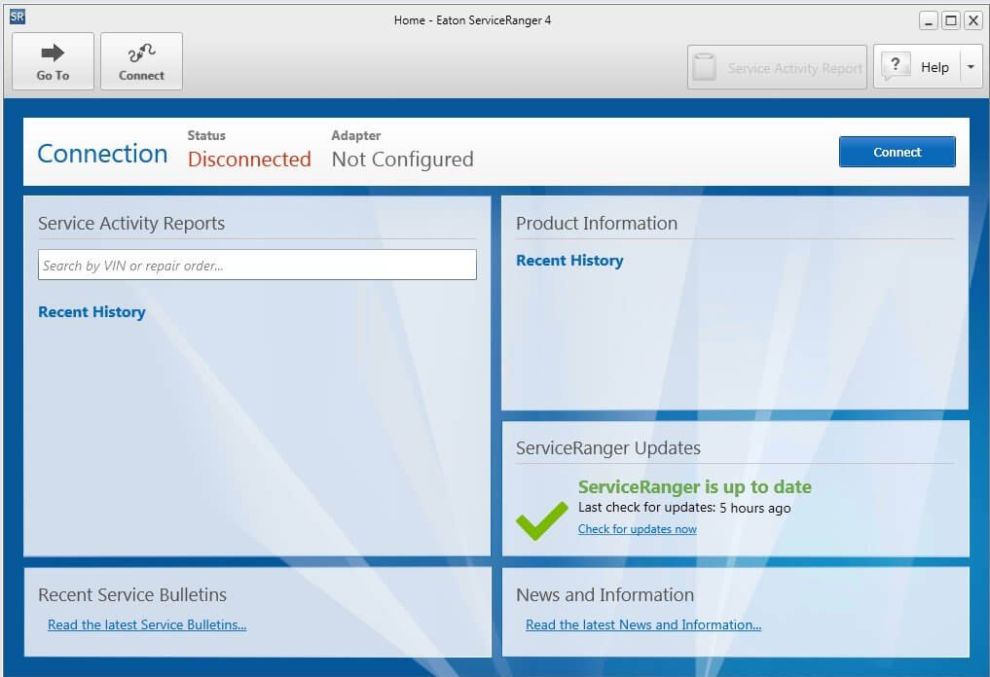Screen dimensions: 990x677
Task: Click the Disconnected status text
Action: 249,159
